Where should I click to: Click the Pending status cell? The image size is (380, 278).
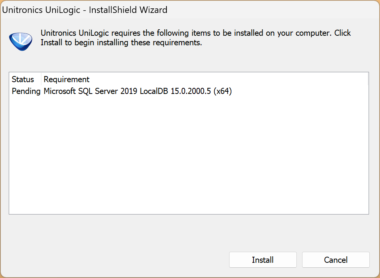[x=26, y=91]
